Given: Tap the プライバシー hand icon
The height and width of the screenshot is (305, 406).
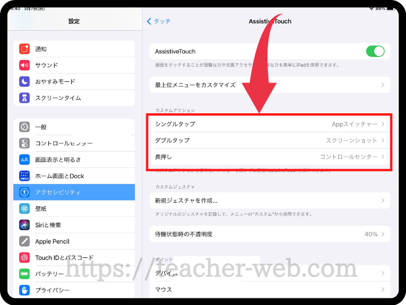Looking at the screenshot, I should coord(24,290).
